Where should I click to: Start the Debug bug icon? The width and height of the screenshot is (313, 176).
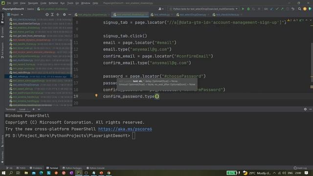[x=248, y=9]
